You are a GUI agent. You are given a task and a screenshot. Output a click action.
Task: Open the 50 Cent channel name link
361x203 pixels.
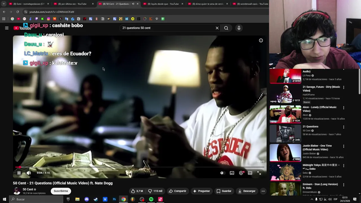(28, 189)
